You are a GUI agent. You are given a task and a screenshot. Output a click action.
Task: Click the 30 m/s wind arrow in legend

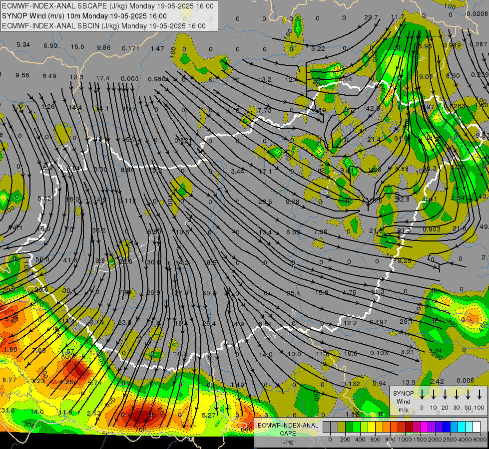456,394
